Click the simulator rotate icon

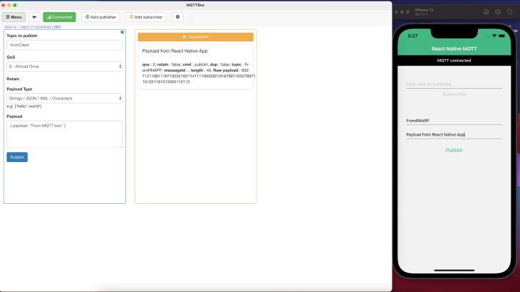coord(509,11)
